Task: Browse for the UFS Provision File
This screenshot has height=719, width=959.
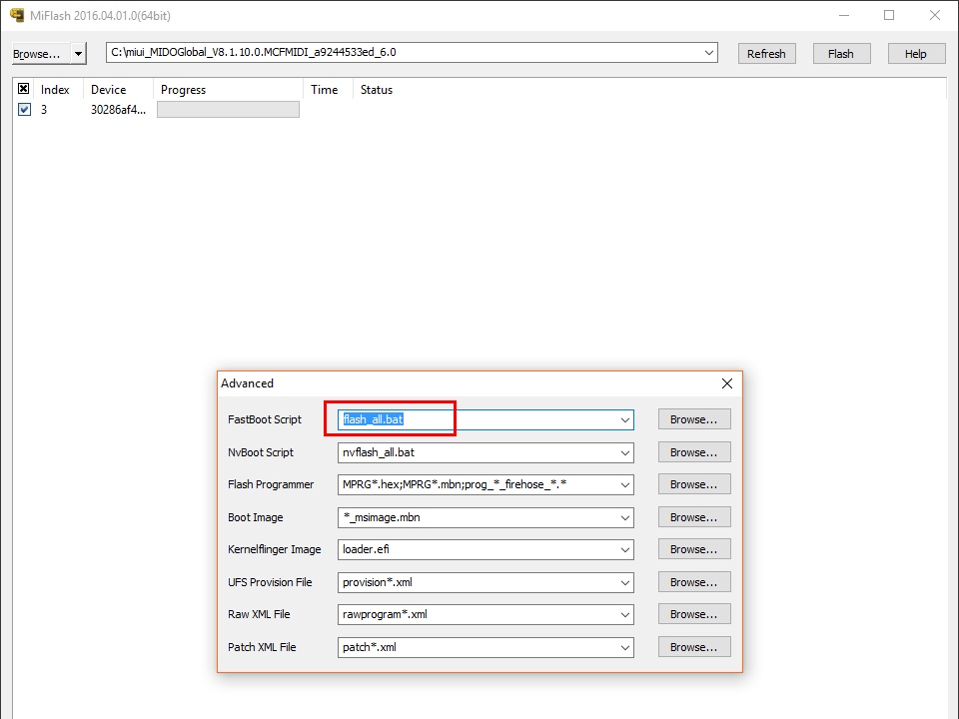Action: click(x=694, y=582)
